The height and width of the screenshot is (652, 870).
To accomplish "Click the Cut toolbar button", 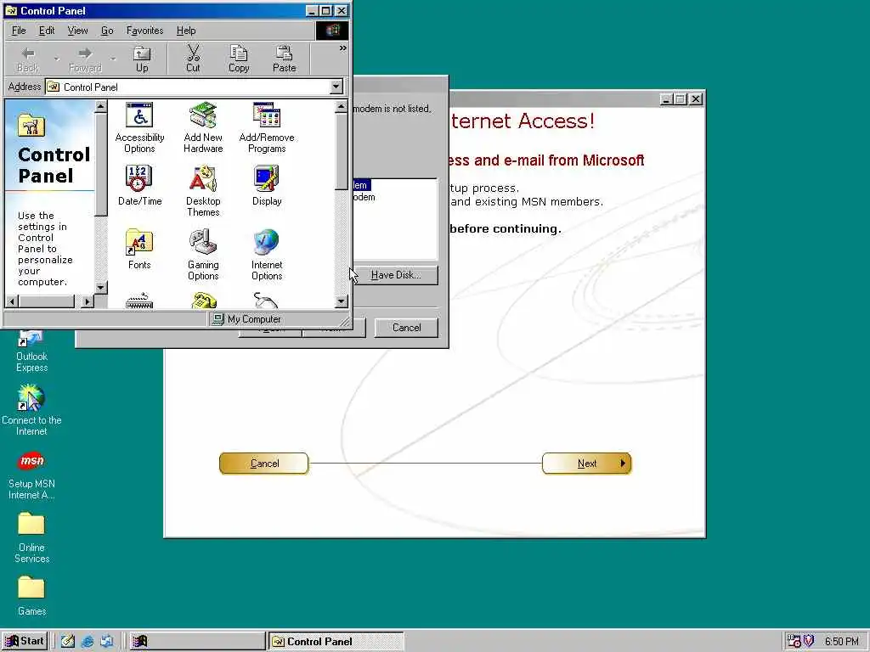I will coord(193,59).
